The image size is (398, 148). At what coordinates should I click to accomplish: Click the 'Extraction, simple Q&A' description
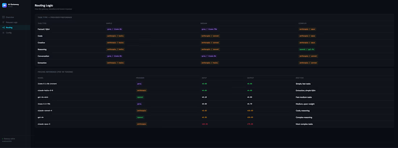coord(306,90)
